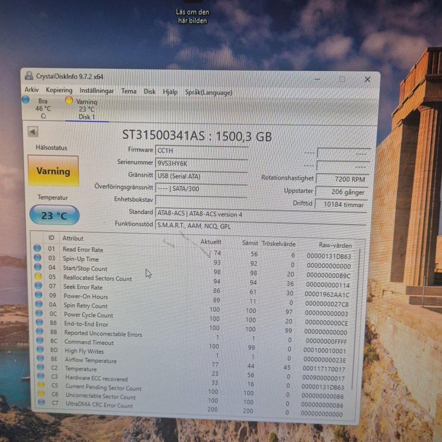Click the yellow icon for Current Pending Sector Count
442x442 pixels.
(41, 385)
